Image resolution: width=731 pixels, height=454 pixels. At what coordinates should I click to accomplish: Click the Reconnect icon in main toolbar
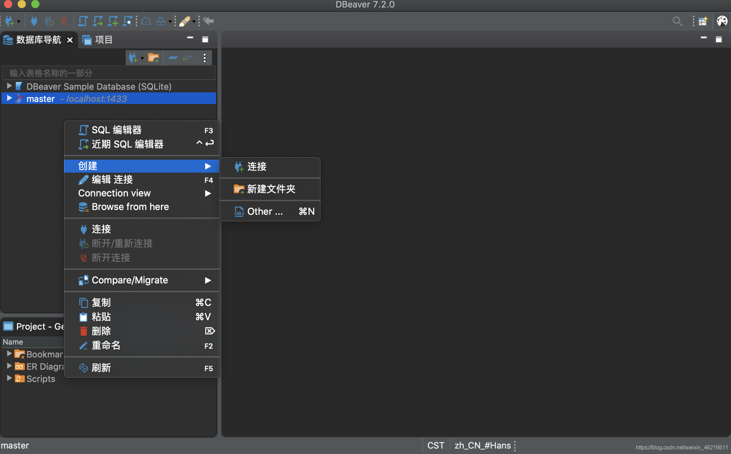pos(49,21)
